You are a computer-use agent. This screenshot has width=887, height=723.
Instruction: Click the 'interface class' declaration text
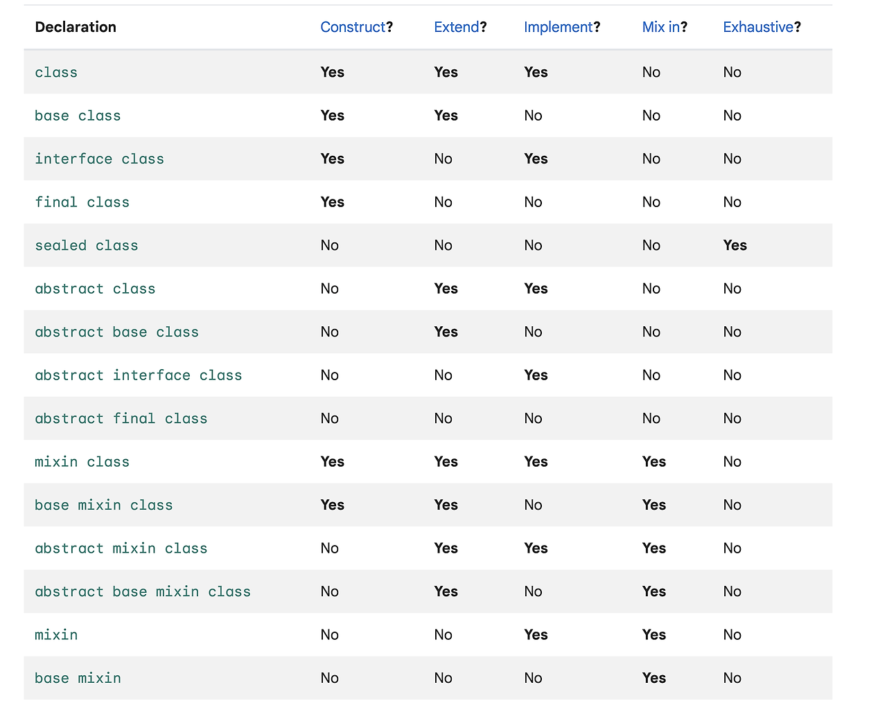click(100, 159)
